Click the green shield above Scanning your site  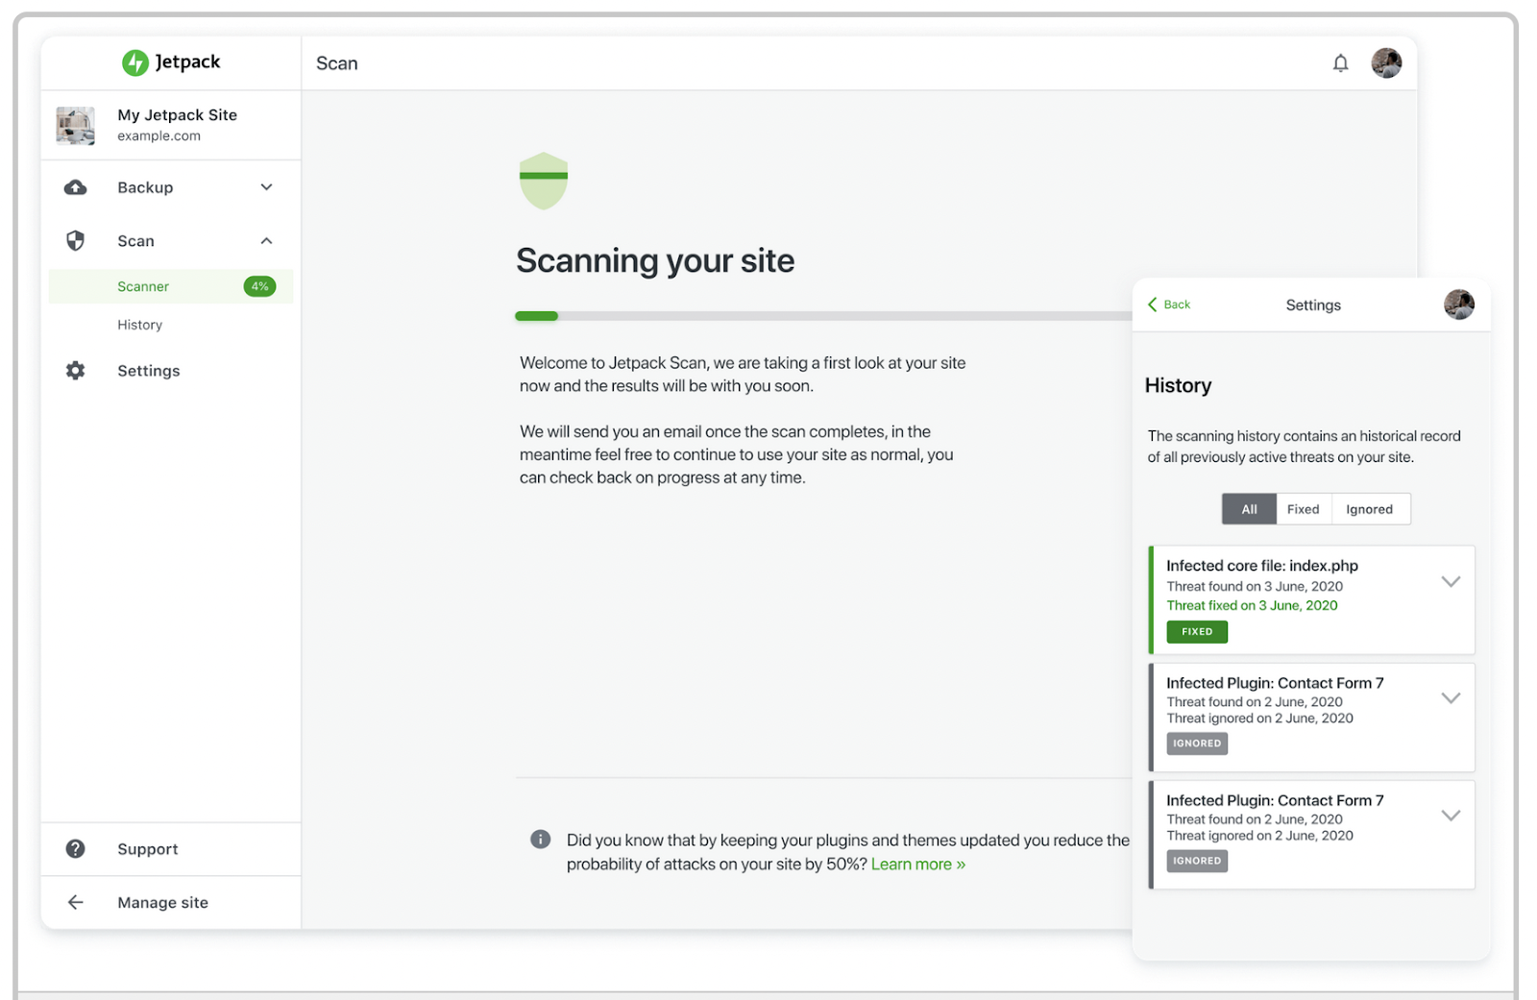(x=544, y=181)
